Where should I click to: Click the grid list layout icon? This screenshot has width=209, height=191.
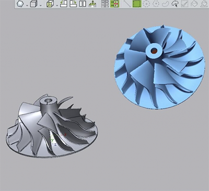coord(104,4)
